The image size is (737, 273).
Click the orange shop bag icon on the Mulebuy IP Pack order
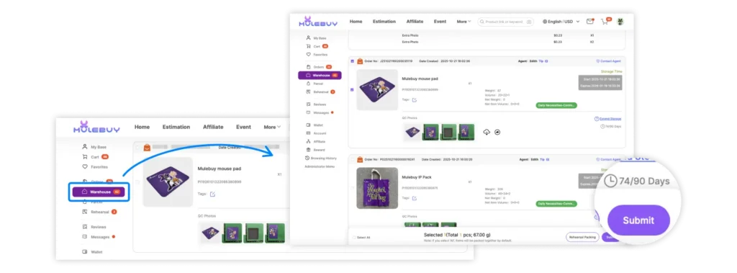(x=360, y=160)
